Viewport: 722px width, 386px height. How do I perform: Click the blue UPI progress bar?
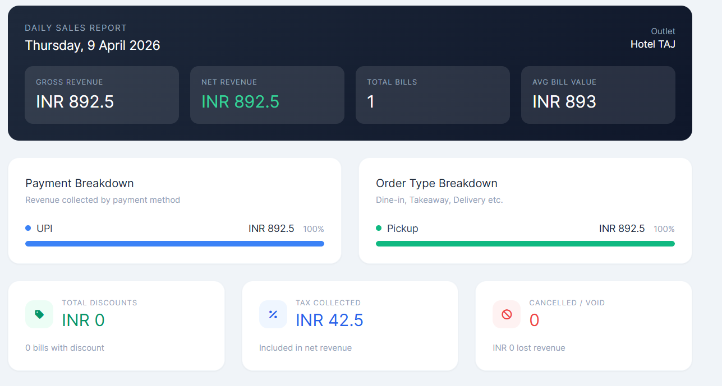(x=174, y=244)
